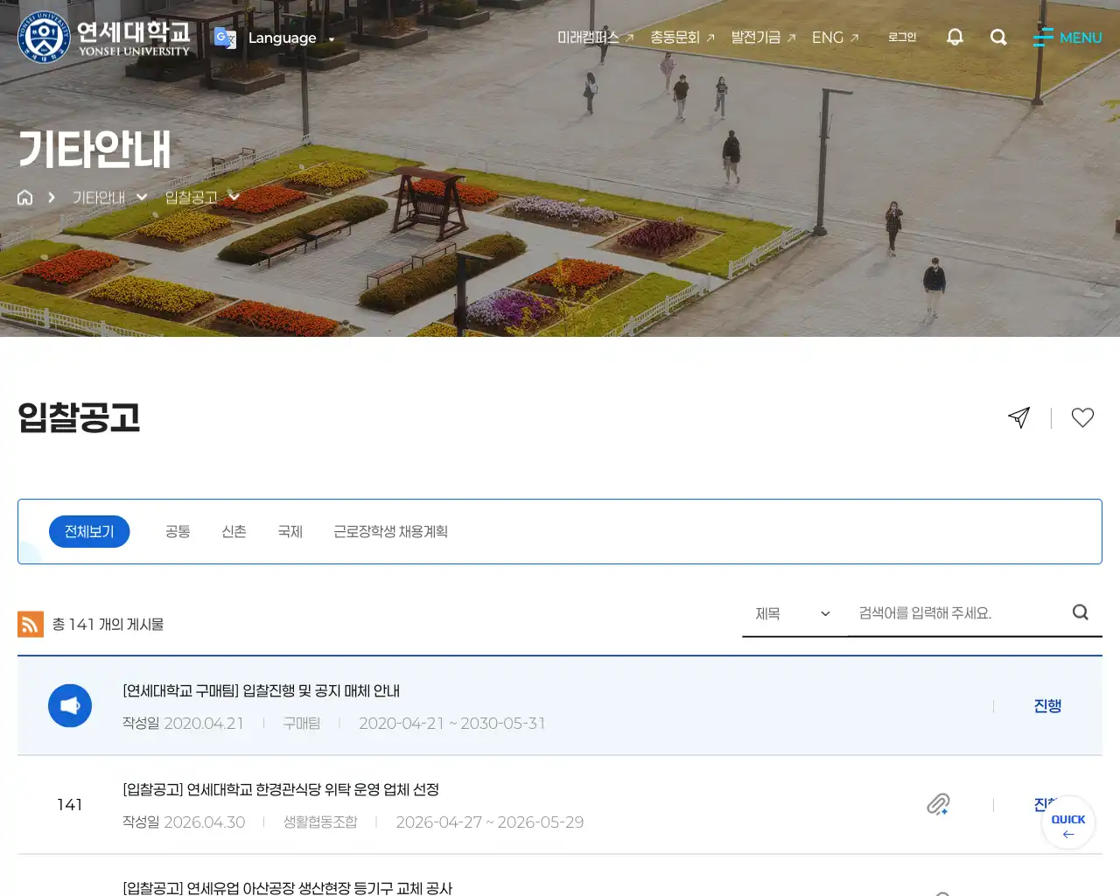Image resolution: width=1120 pixels, height=896 pixels.
Task: Open notifications bell icon
Action: (x=955, y=37)
